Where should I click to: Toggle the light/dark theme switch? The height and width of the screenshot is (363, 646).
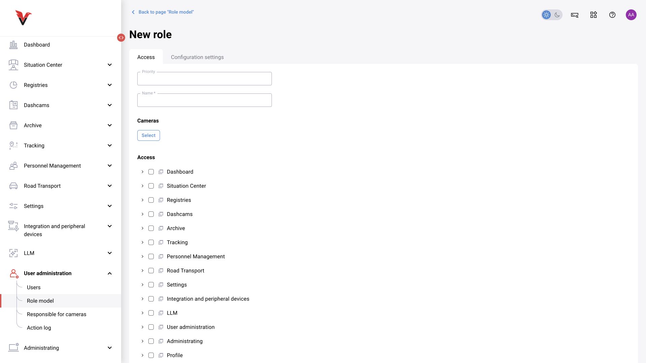click(552, 15)
